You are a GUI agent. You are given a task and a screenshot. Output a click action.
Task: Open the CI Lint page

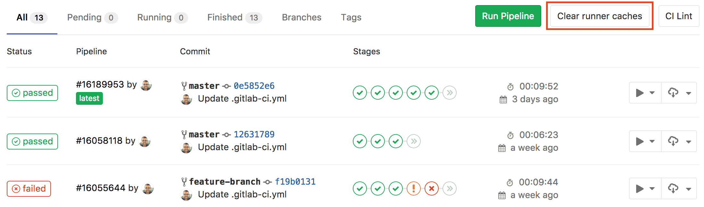[x=678, y=16]
